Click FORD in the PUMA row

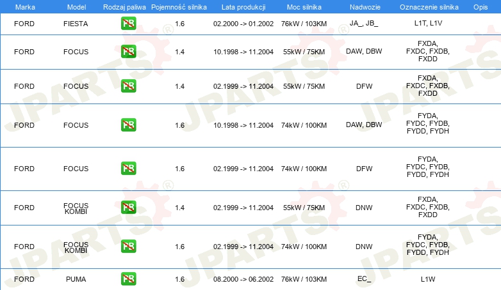click(24, 279)
